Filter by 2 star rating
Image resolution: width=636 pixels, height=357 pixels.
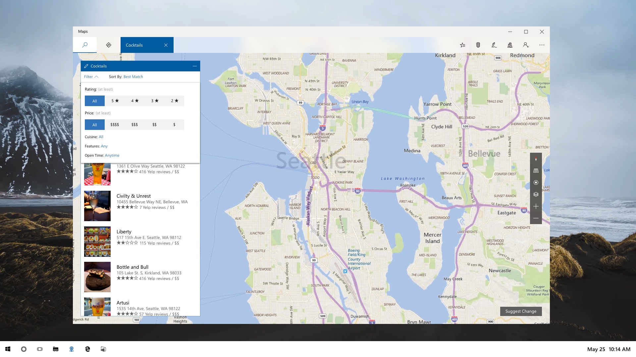pyautogui.click(x=174, y=101)
